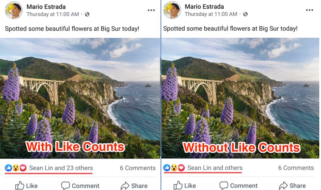
Task: Click the globe privacy icon on the left post
Action: point(87,14)
